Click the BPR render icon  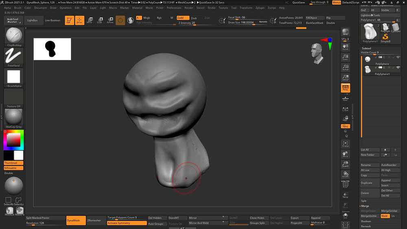point(345,32)
